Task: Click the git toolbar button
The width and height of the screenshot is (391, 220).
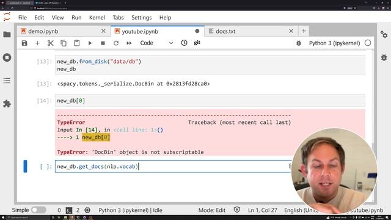Action: pos(197,43)
